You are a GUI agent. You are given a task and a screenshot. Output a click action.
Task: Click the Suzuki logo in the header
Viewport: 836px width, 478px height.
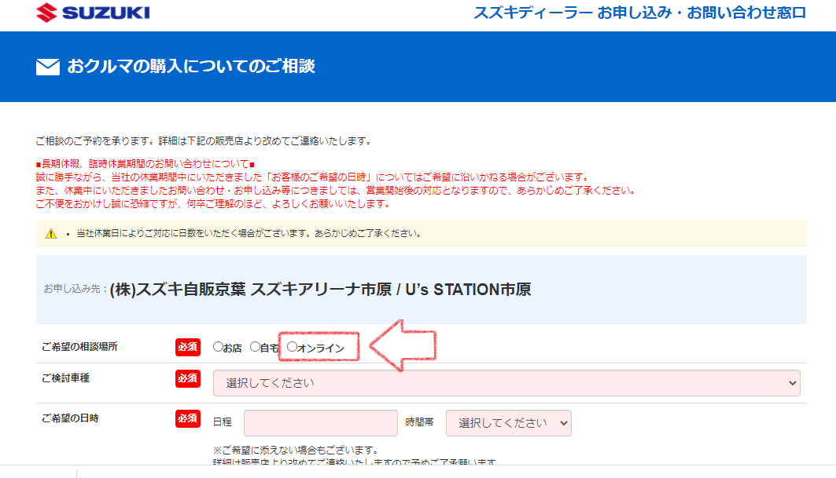[93, 13]
